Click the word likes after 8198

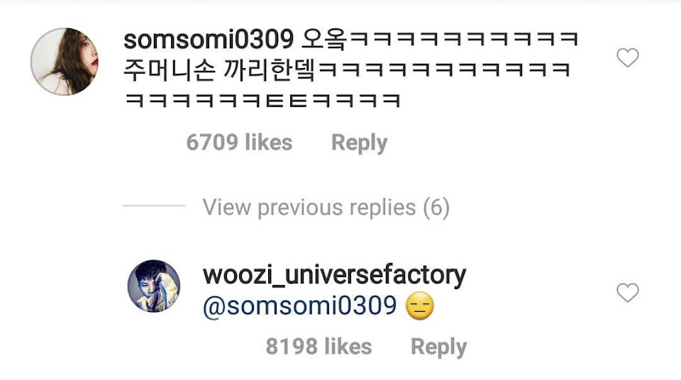click(x=348, y=347)
